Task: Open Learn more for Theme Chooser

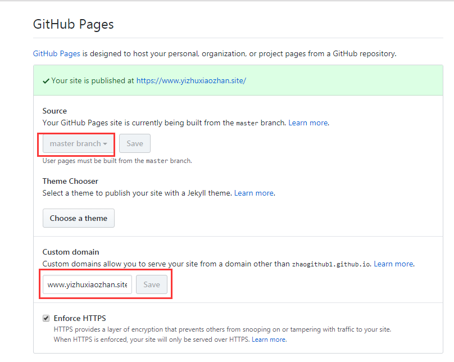Action: click(254, 193)
